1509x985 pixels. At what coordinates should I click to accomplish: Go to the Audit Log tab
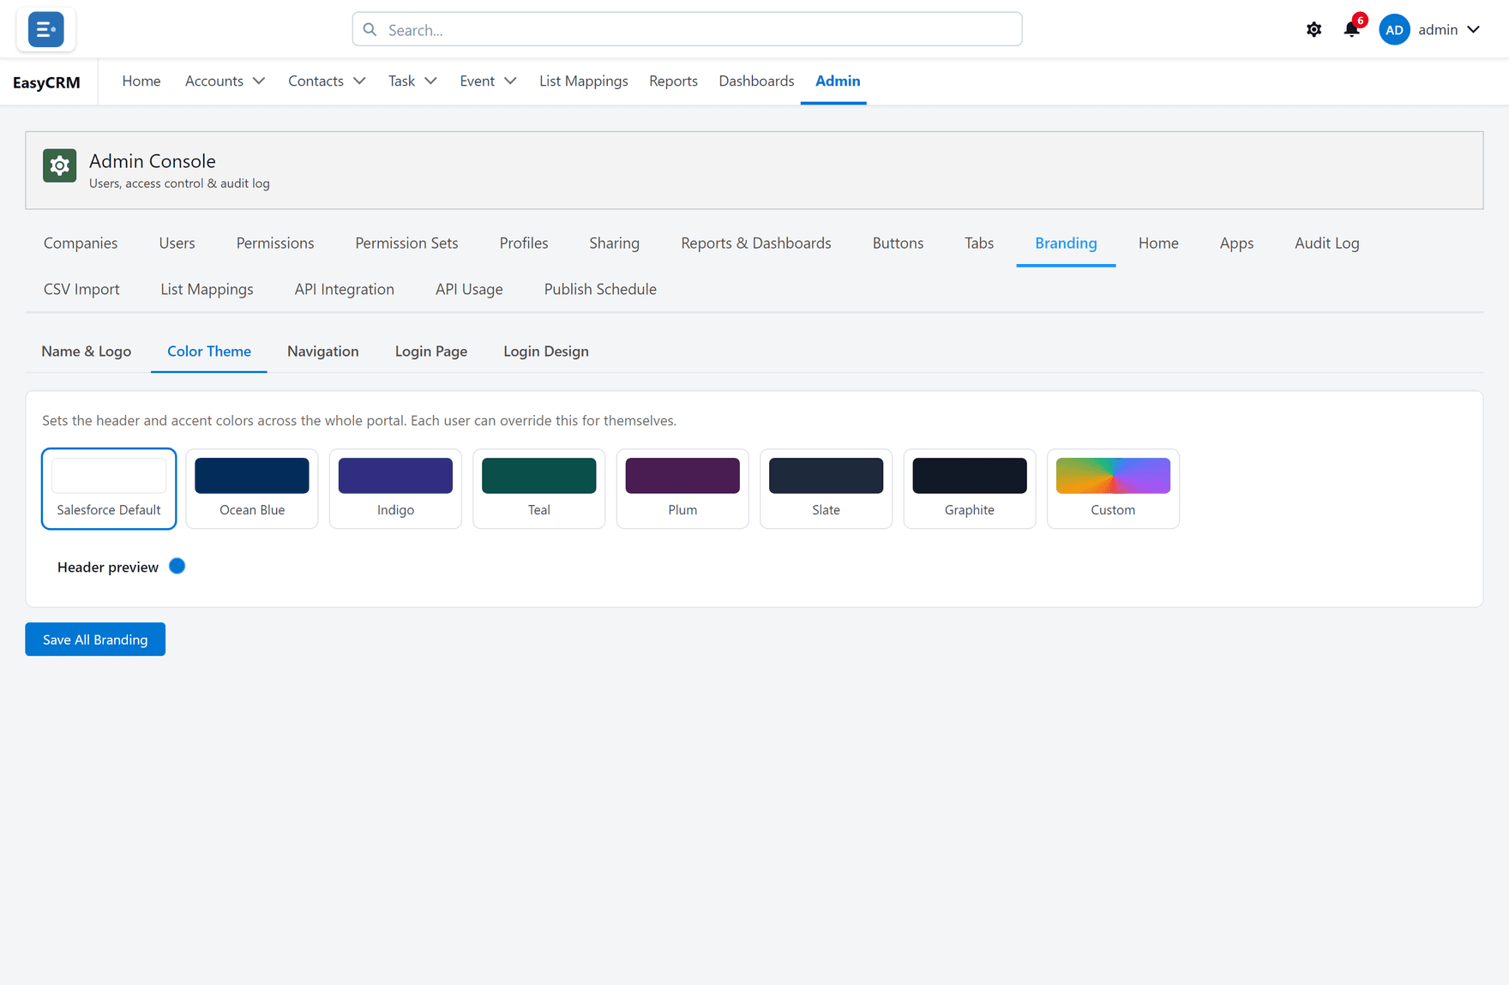(1327, 243)
